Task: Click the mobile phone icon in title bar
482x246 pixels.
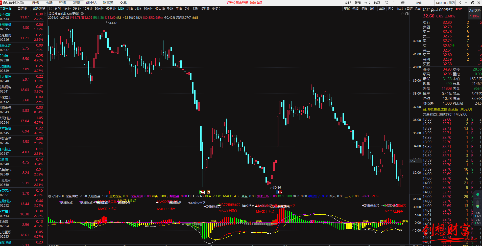Action: (x=394, y=3)
